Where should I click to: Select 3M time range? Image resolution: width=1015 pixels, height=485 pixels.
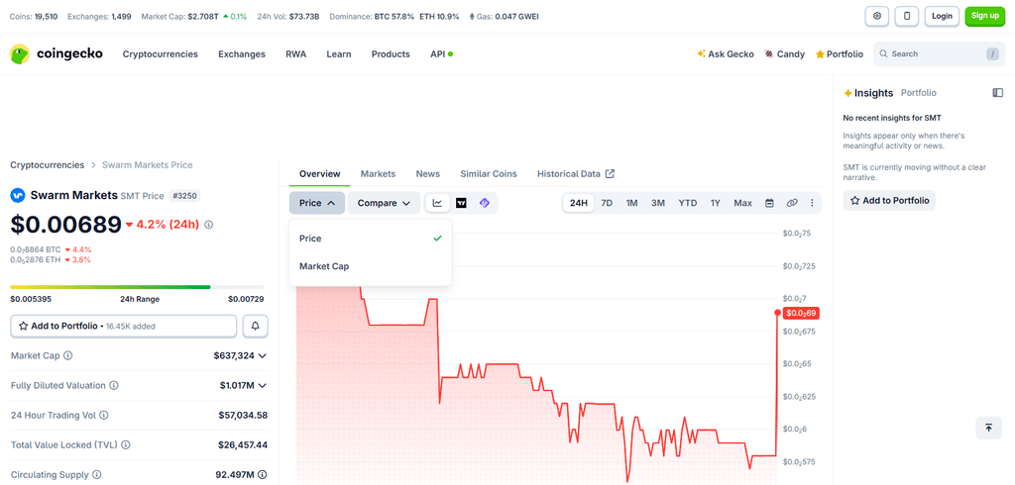click(658, 203)
